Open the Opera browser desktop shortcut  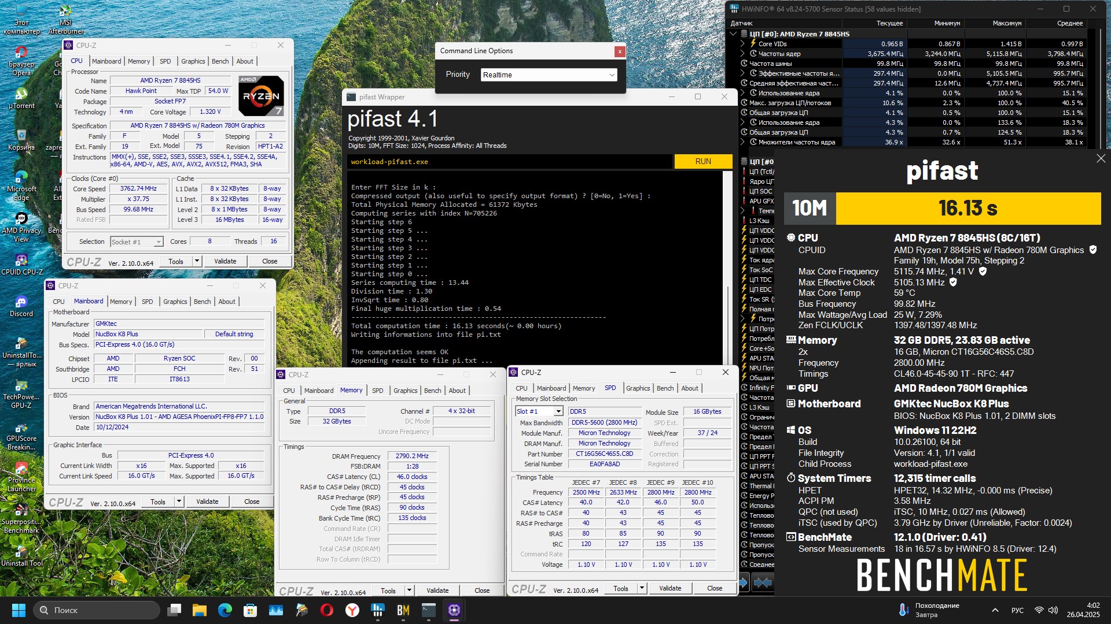pos(21,61)
